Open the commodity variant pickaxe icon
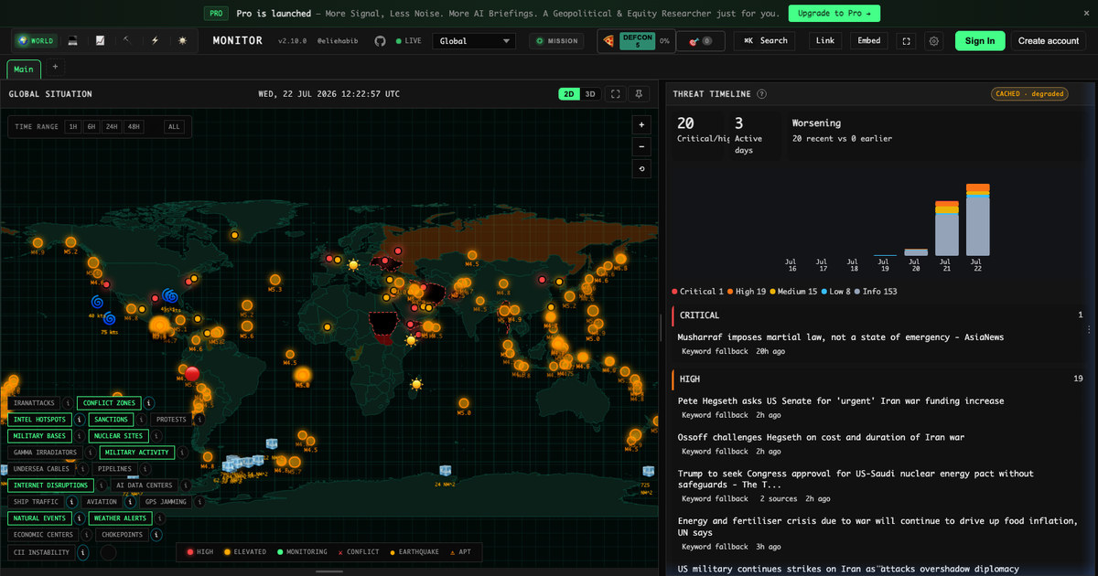 127,41
